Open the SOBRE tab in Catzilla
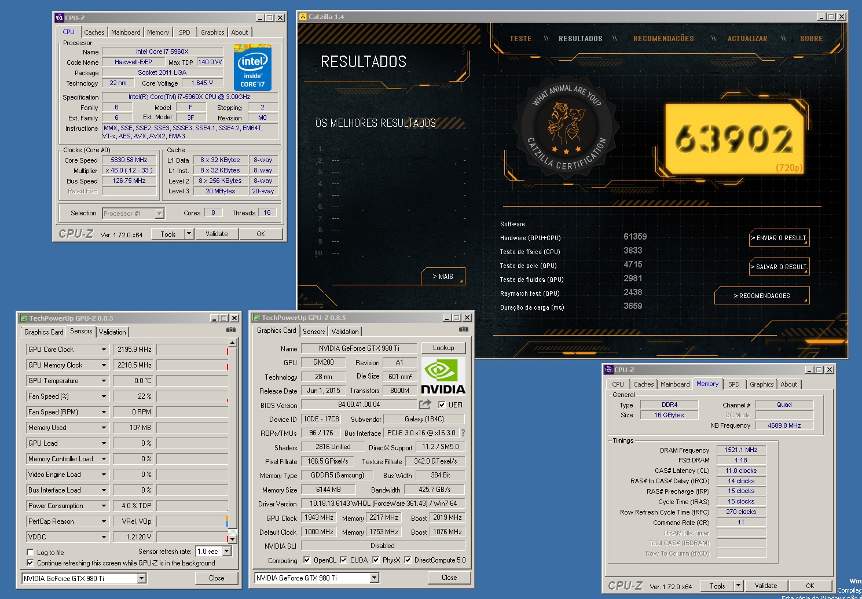Screen dimensions: 862x599 click(x=811, y=39)
